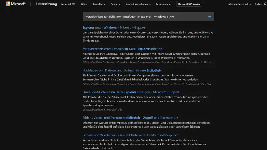Expand the Konto & Abrechnung dropdown
Image resolution: width=267 pixels, height=150 pixels.
(x=138, y=4)
